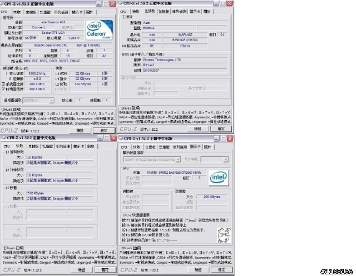This screenshot has height=276, width=356.
Task: Switch to 串列偵測 tab in top-left CPU window
Action: pyautogui.click(x=61, y=12)
